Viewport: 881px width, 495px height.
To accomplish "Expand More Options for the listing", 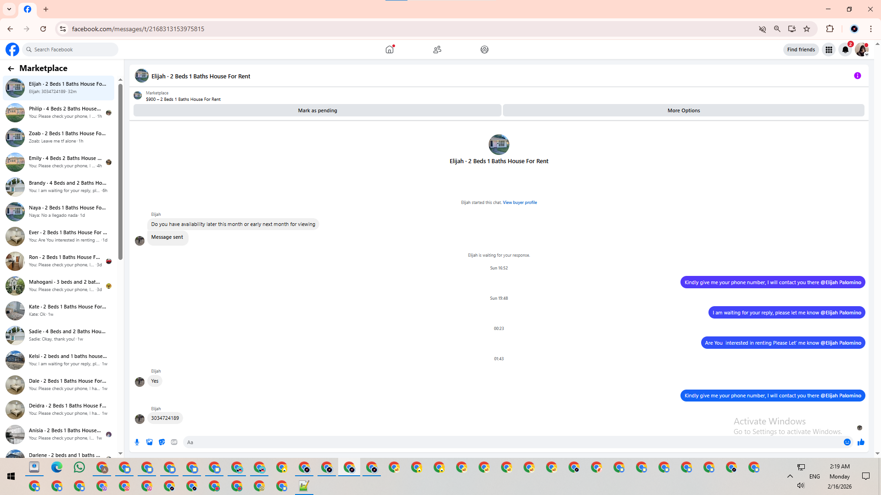I will coord(683,110).
